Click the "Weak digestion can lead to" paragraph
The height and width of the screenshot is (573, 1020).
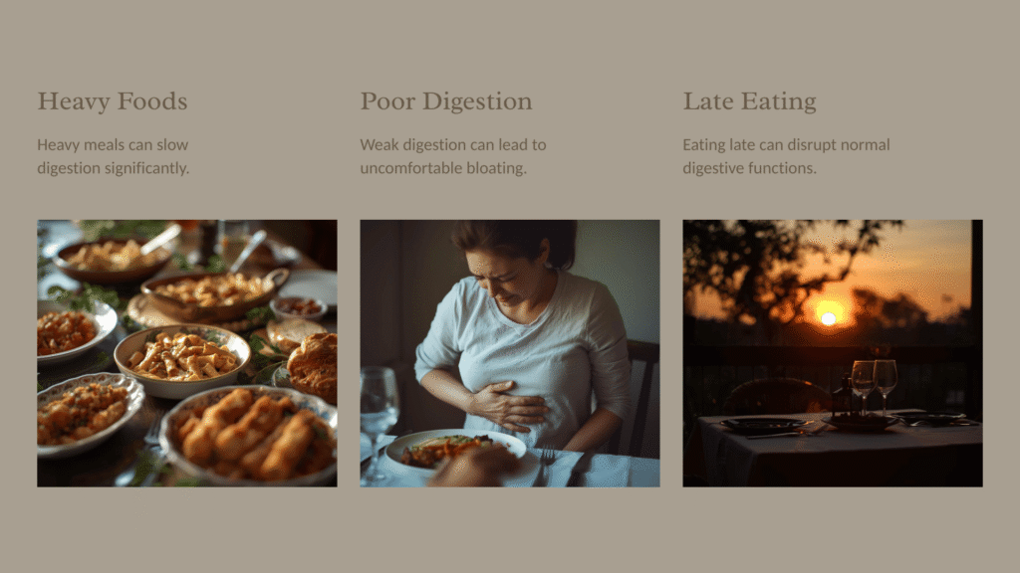453,156
